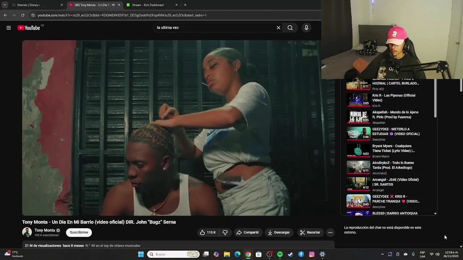Image resolution: width=463 pixels, height=260 pixels.
Task: Open Facebook from the taskbar
Action: click(301, 254)
